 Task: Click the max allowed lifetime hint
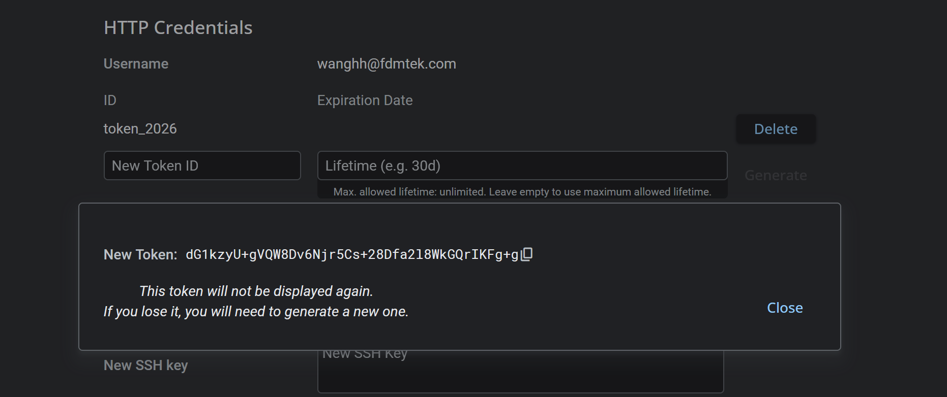522,192
